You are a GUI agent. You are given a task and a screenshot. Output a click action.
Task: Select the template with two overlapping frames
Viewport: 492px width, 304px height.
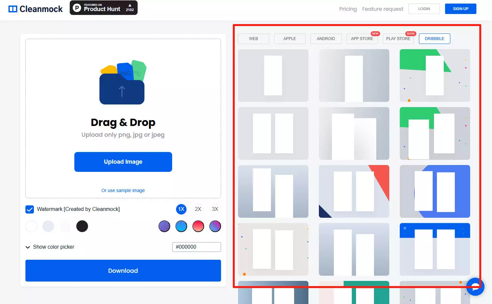354,133
